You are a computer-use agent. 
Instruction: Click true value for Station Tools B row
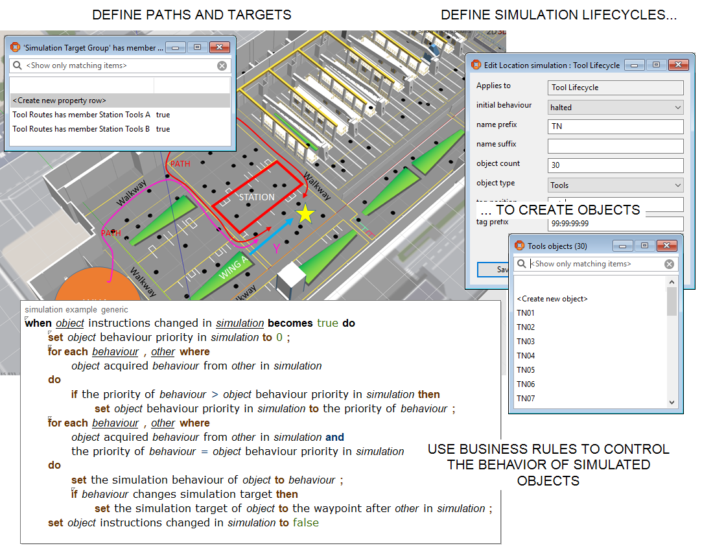pos(163,130)
